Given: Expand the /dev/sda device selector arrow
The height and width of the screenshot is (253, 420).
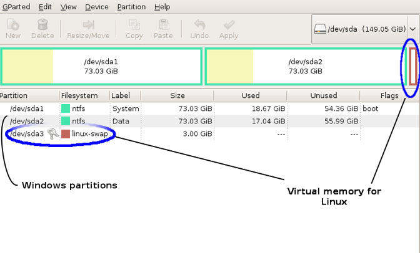Looking at the screenshot, I should coord(412,29).
